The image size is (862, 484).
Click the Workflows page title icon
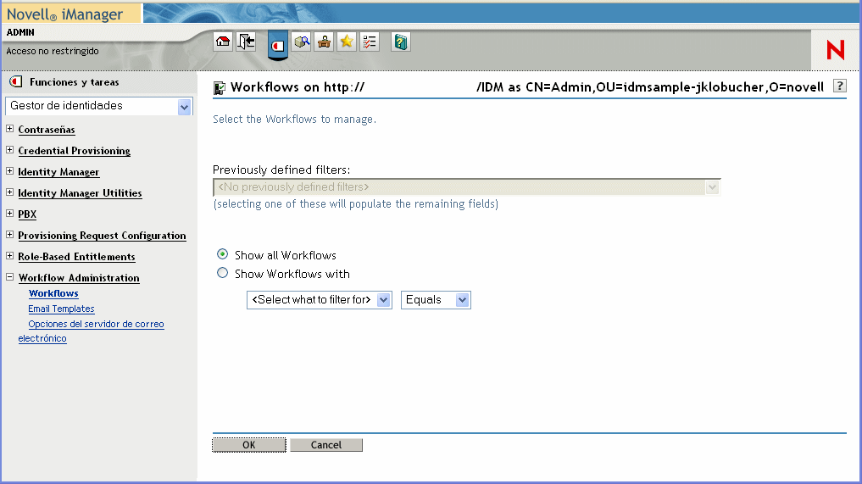click(x=220, y=87)
